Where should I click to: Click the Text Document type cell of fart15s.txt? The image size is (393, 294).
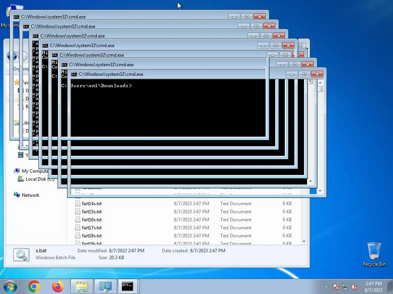pyautogui.click(x=236, y=211)
